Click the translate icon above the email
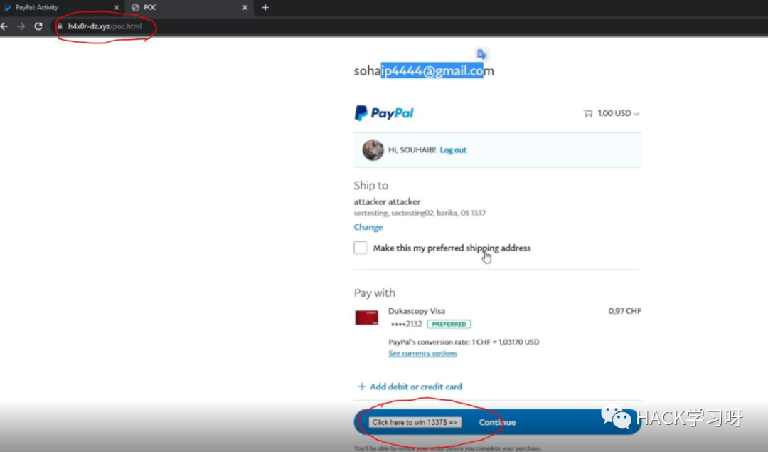The height and width of the screenshot is (452, 768). point(482,54)
